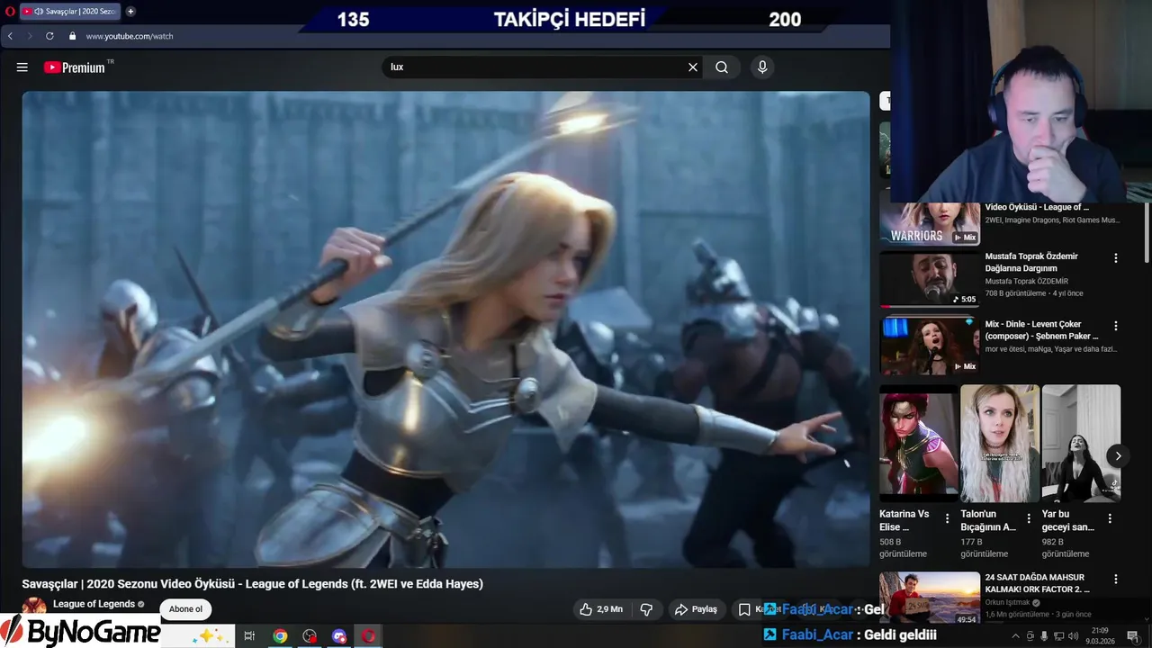The image size is (1152, 648).
Task: Open Task View on the taskbar
Action: point(249,636)
